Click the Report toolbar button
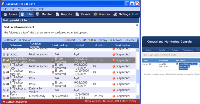This screenshot has height=104, width=200. pyautogui.click(x=70, y=40)
